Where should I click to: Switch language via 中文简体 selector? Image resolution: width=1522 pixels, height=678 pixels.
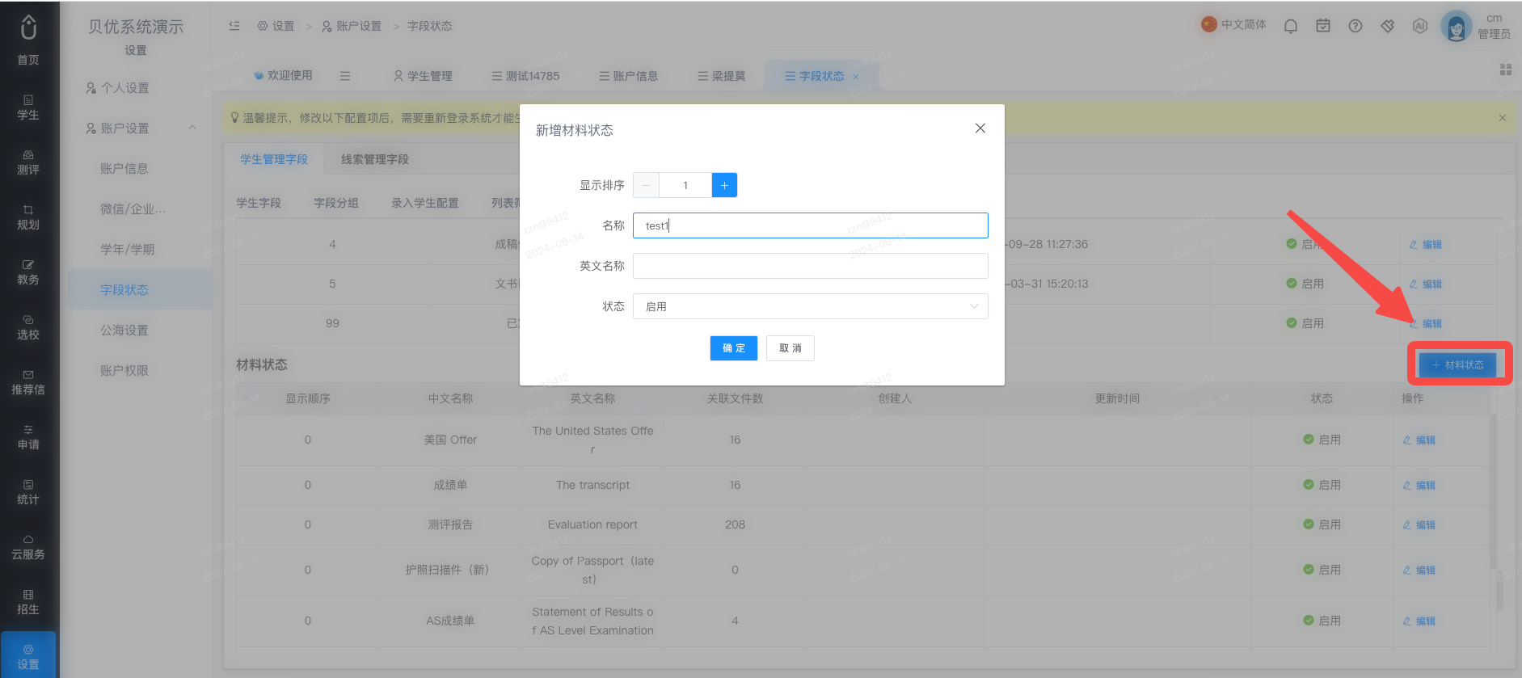point(1233,24)
